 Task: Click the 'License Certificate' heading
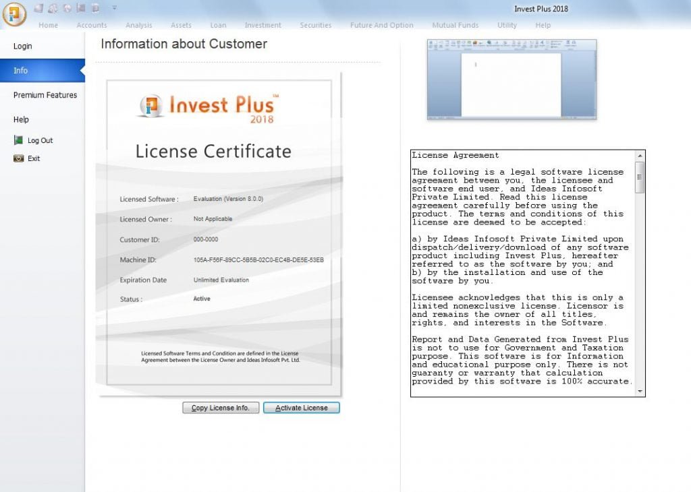click(x=213, y=152)
